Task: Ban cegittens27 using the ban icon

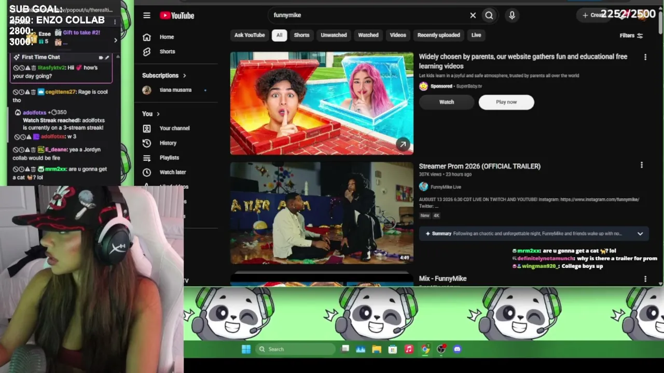Action: 16,92
